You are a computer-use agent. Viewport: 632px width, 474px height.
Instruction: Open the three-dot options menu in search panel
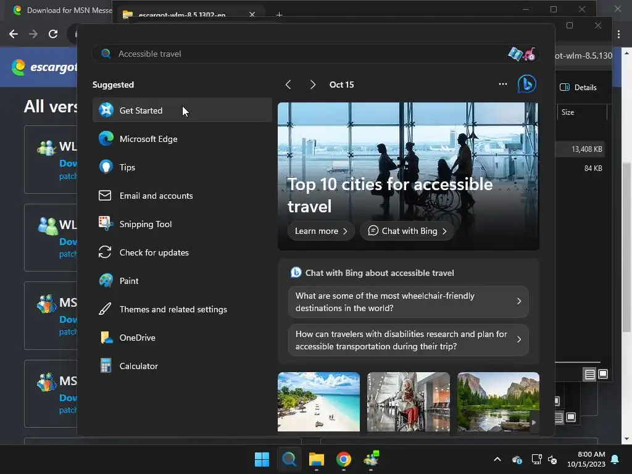[502, 84]
